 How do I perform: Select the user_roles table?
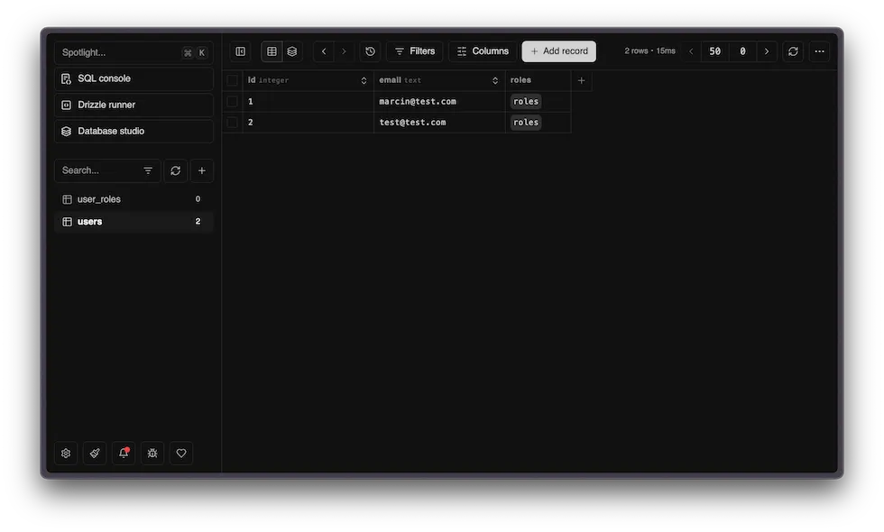point(99,199)
